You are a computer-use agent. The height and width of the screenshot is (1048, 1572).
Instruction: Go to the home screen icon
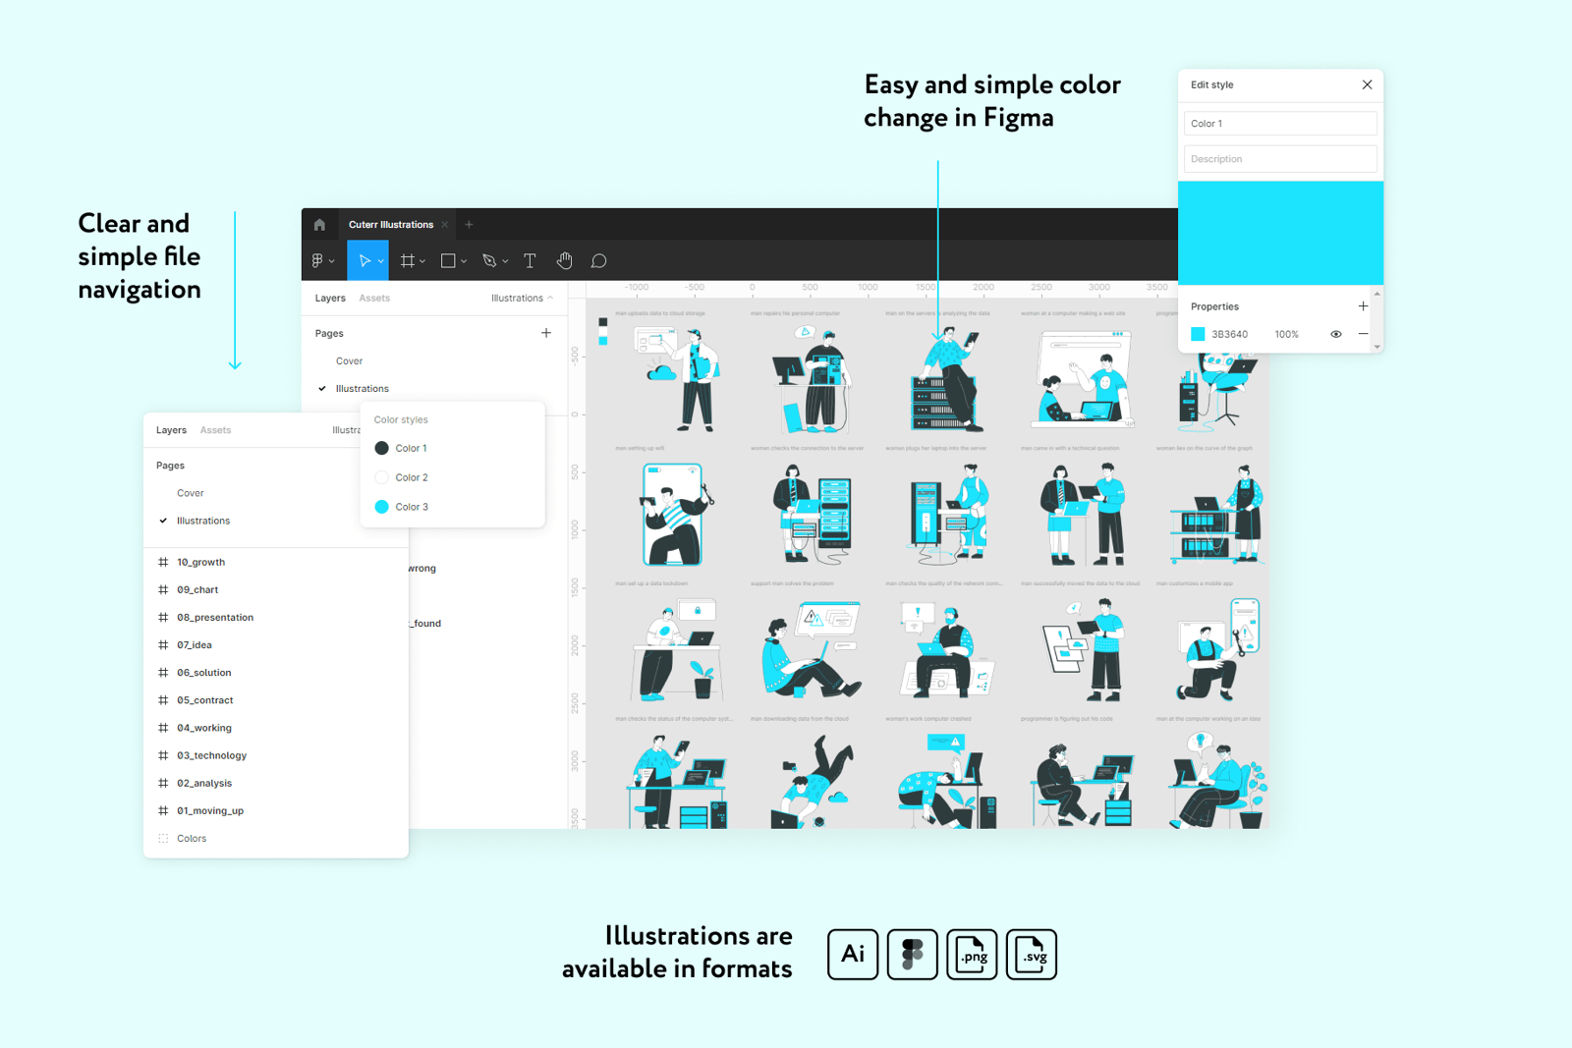[x=319, y=225]
